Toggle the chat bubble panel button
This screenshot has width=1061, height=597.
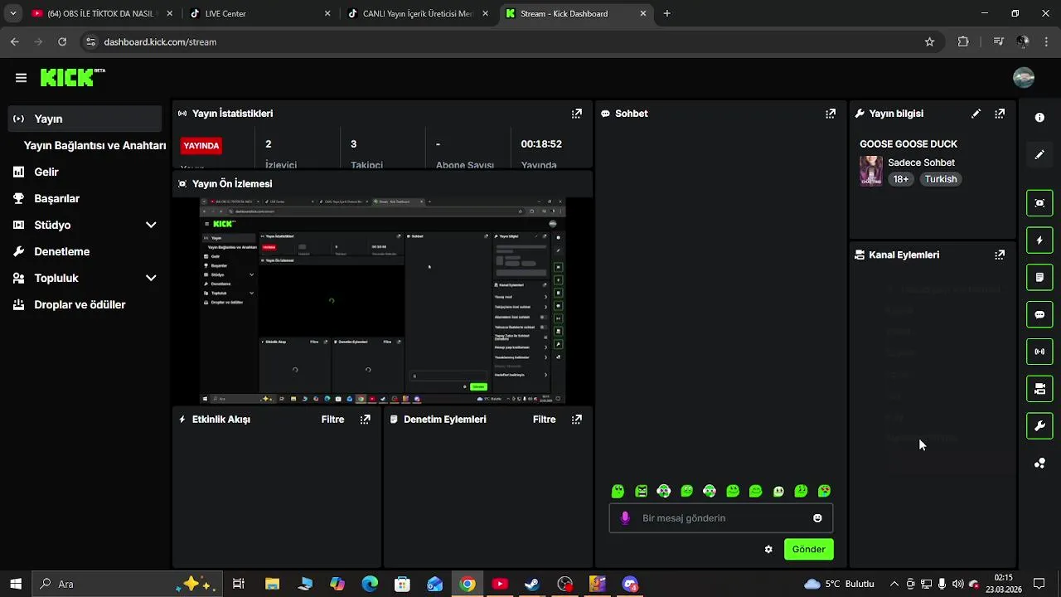[1039, 315]
